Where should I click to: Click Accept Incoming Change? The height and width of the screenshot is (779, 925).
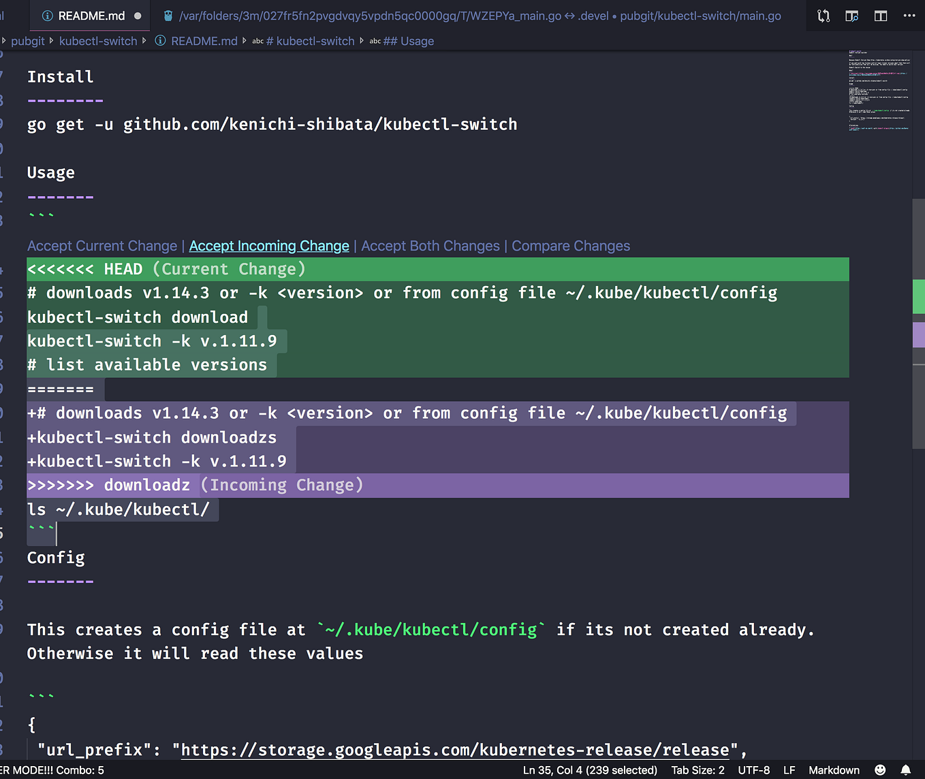(268, 246)
